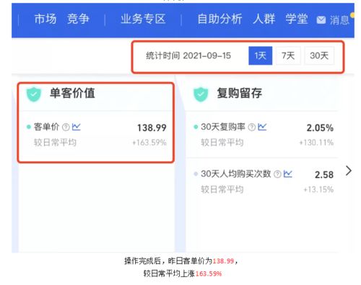Click the 30天复购率 value 2.05%
The height and width of the screenshot is (285, 361).
coord(320,127)
